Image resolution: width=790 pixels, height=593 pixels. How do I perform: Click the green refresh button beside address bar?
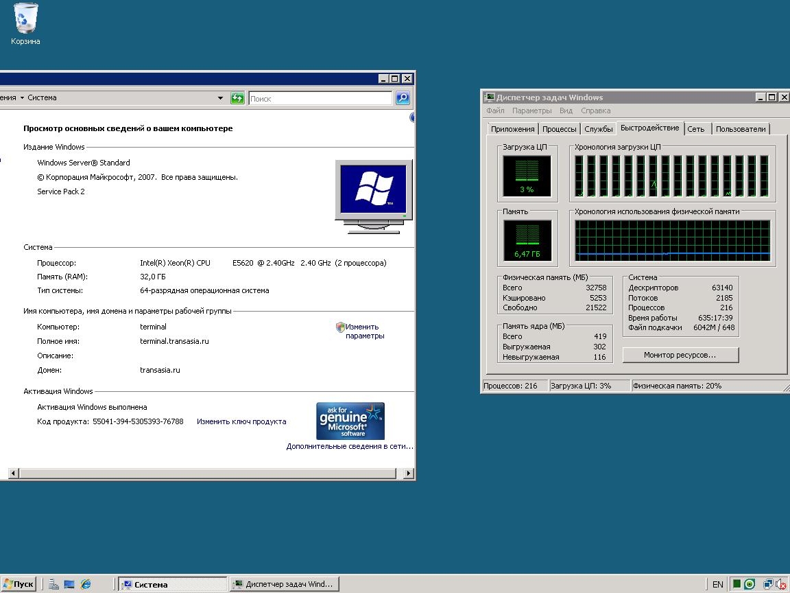point(237,98)
